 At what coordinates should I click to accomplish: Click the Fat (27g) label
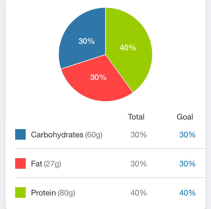point(46,164)
